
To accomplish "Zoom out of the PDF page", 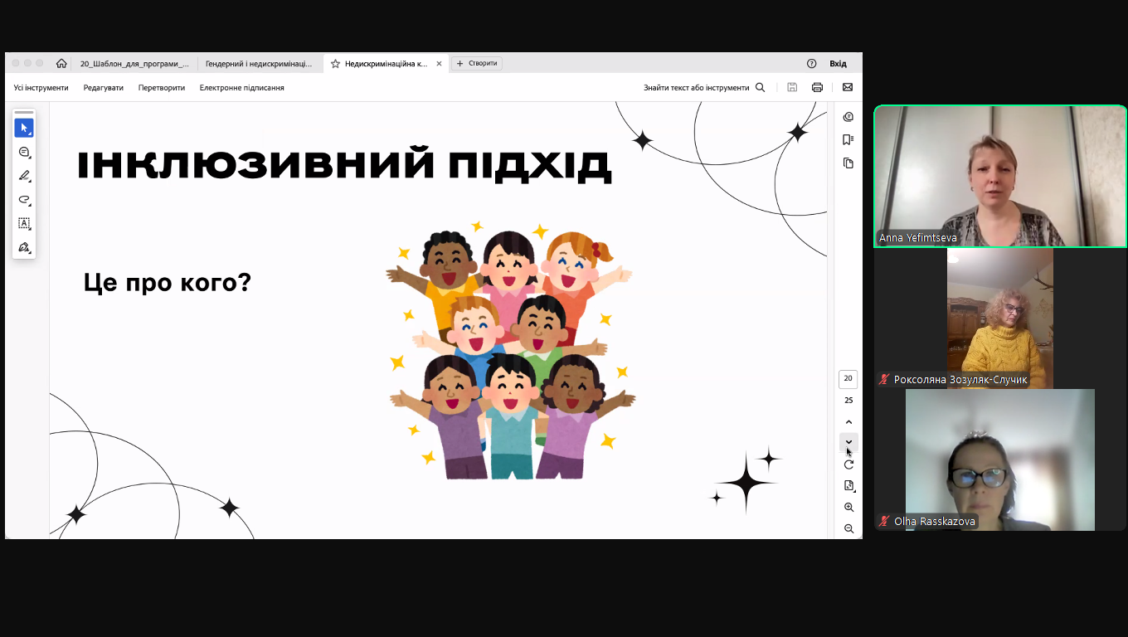I will [x=848, y=528].
